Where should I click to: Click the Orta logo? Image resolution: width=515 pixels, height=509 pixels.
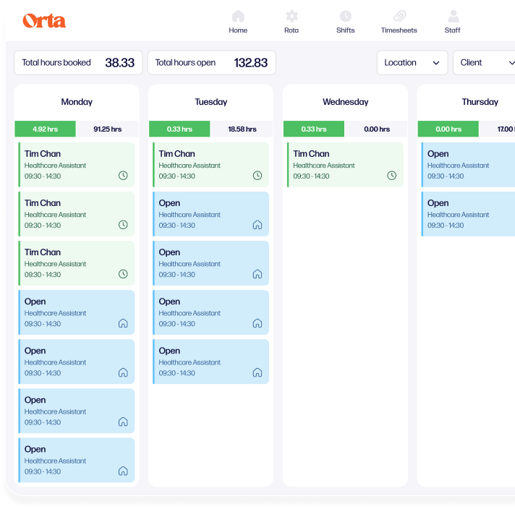44,20
